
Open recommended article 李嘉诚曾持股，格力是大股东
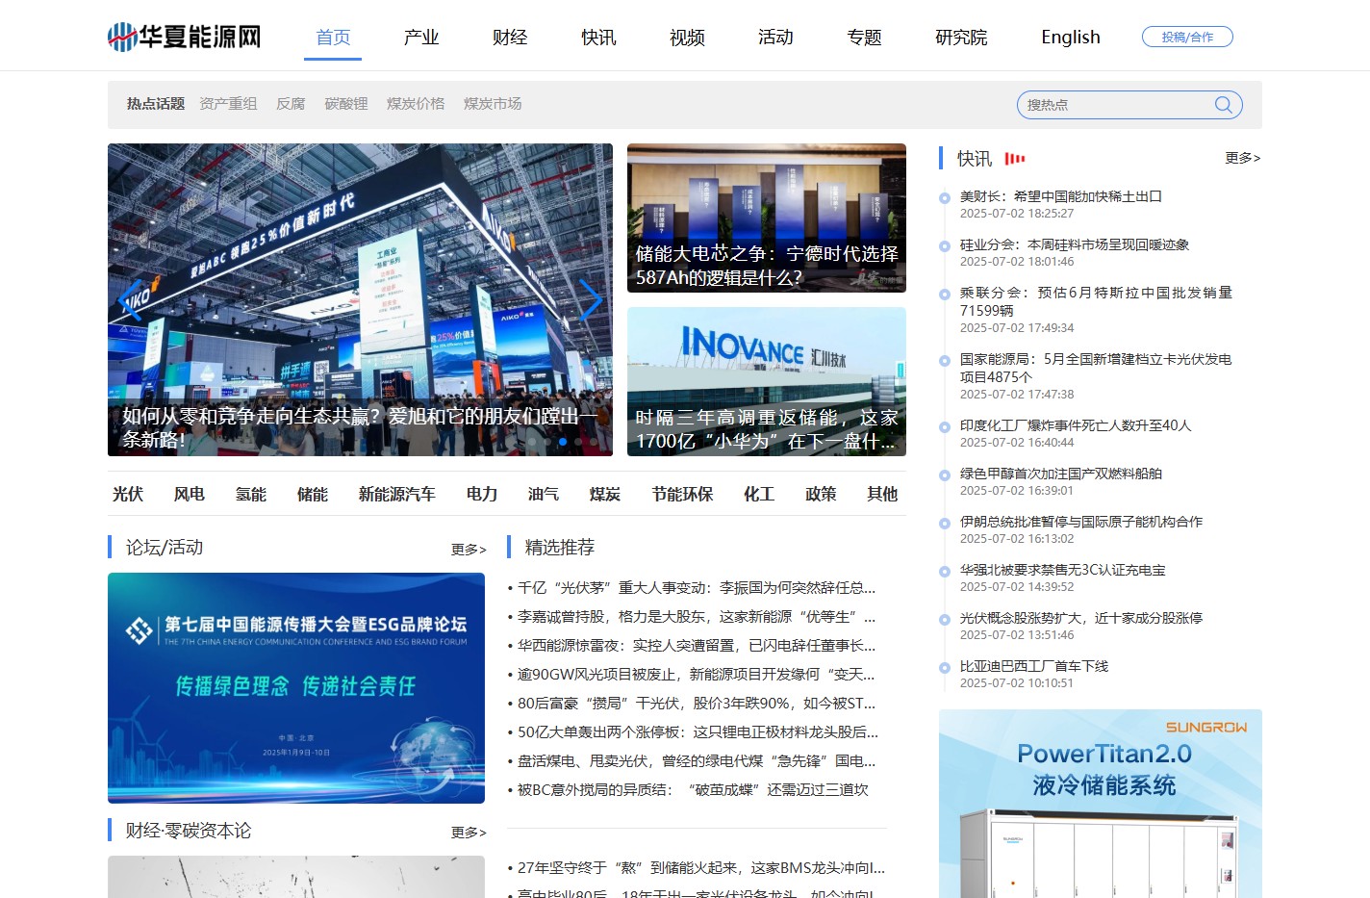(x=697, y=616)
